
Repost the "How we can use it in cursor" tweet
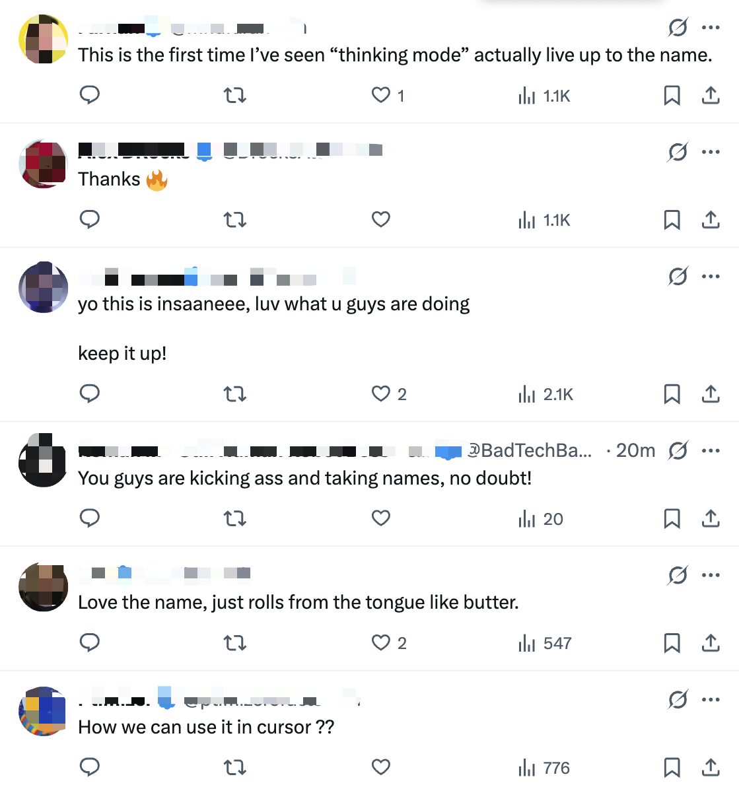click(x=235, y=767)
